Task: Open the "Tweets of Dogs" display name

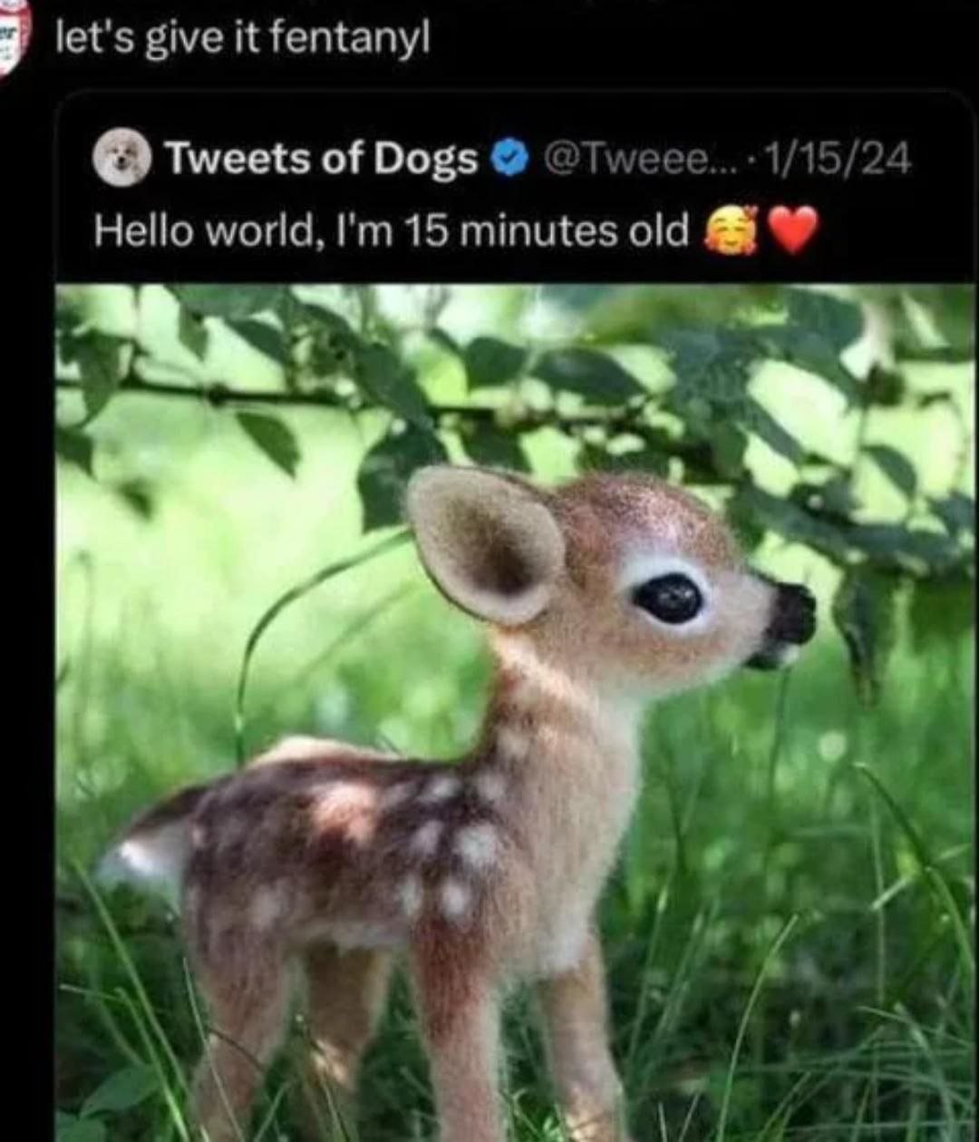Action: (320, 160)
